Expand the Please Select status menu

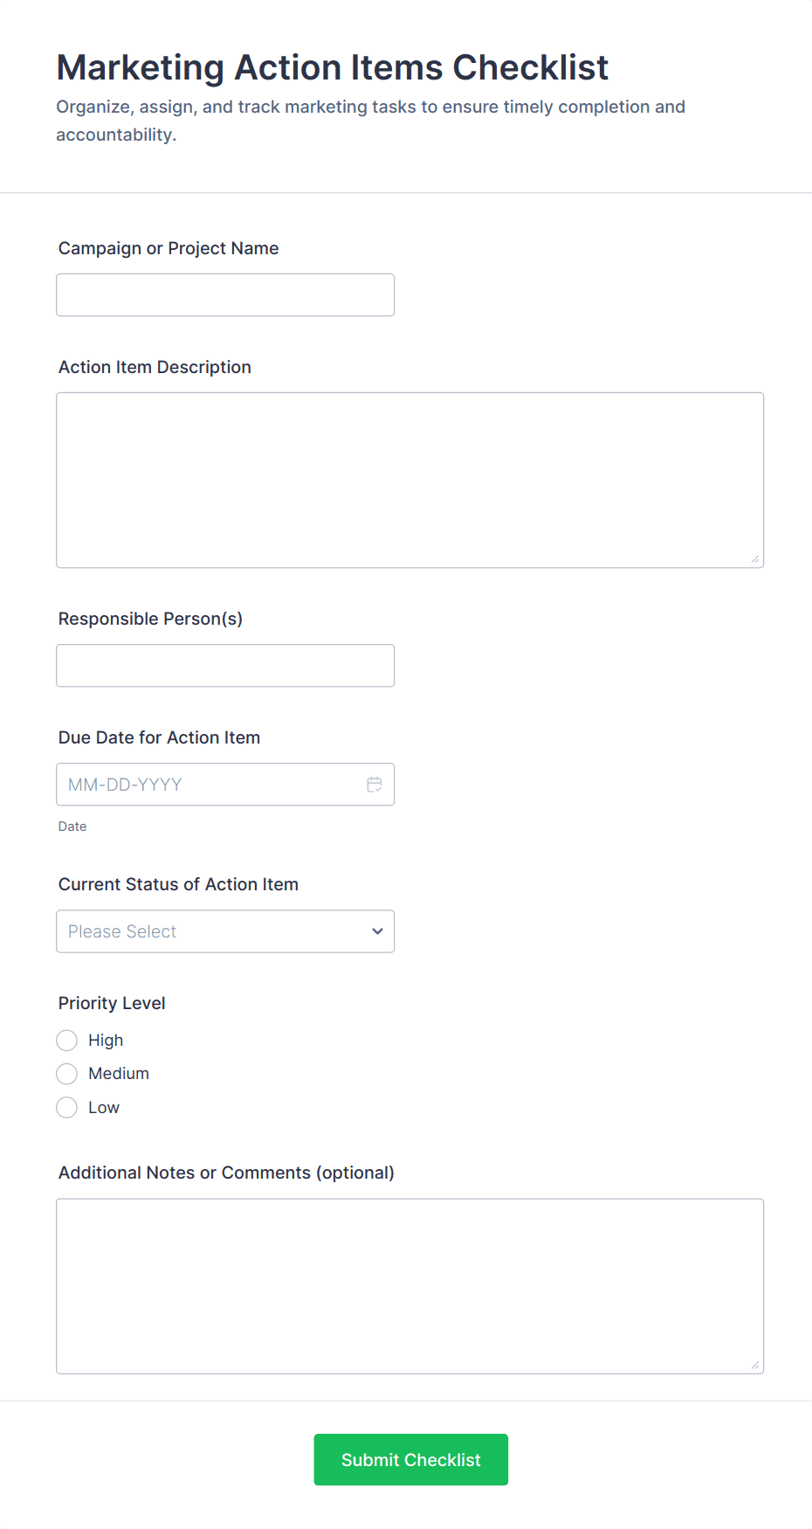point(225,931)
